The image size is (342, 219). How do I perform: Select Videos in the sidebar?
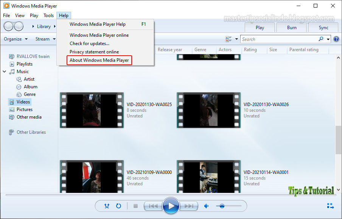20,102
